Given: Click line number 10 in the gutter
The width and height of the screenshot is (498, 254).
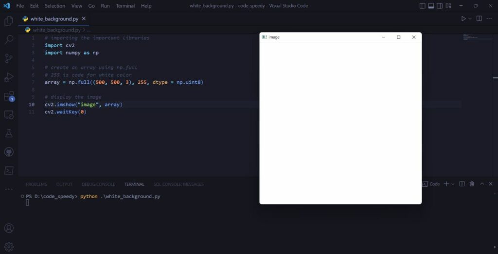Looking at the screenshot, I should click(x=32, y=105).
